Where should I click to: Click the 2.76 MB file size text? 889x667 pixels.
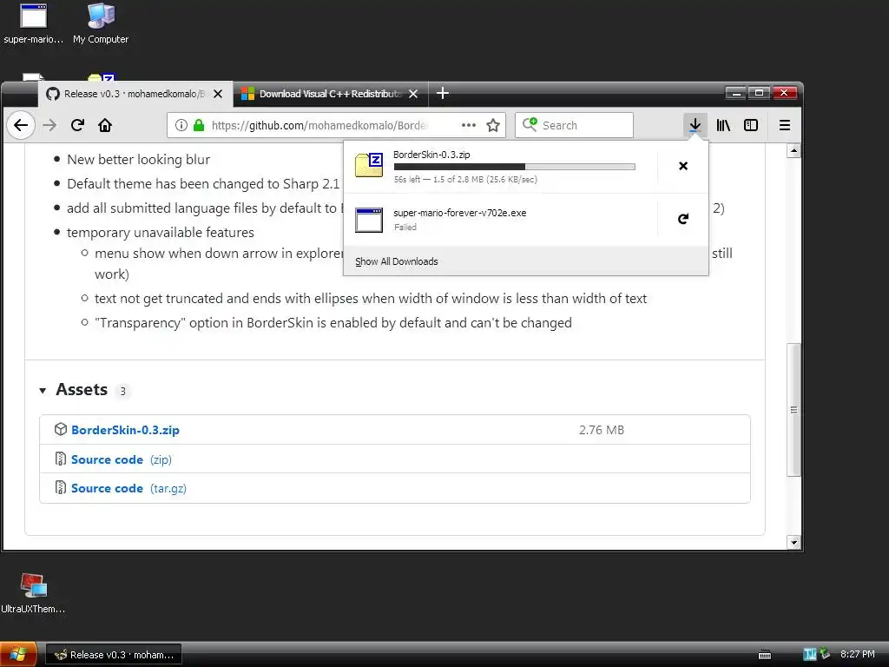[x=602, y=430]
